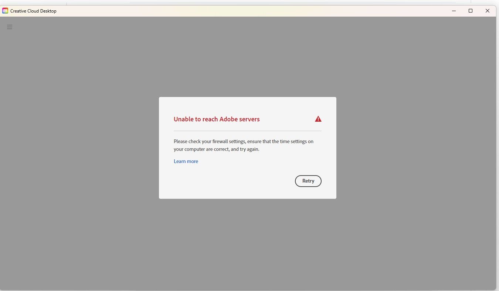The width and height of the screenshot is (499, 291).
Task: Minimize the Creative Cloud Desktop window
Action: click(454, 11)
